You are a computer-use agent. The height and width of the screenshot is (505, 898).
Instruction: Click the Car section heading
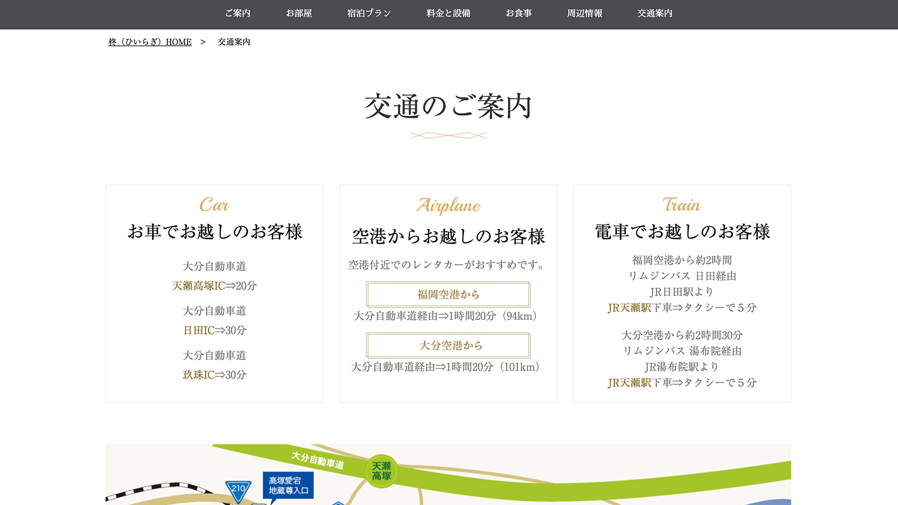point(214,205)
